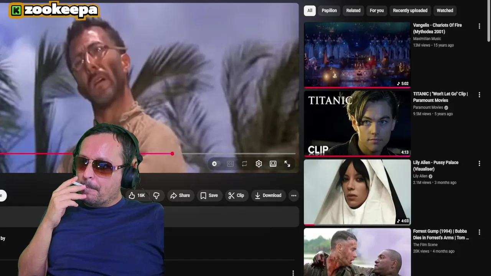Select the Papillon filter chip
This screenshot has height=276, width=491.
point(329,11)
